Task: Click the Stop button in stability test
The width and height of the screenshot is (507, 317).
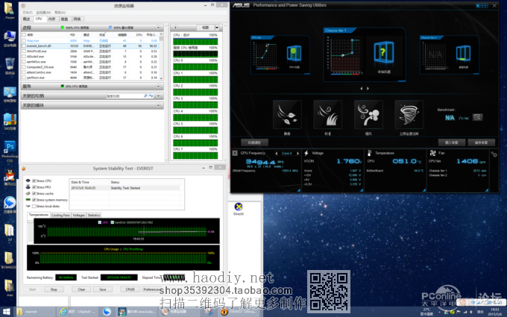Action: [x=54, y=289]
